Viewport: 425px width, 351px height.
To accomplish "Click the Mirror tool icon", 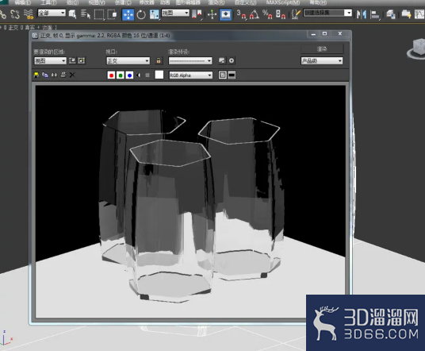I will click(x=362, y=14).
